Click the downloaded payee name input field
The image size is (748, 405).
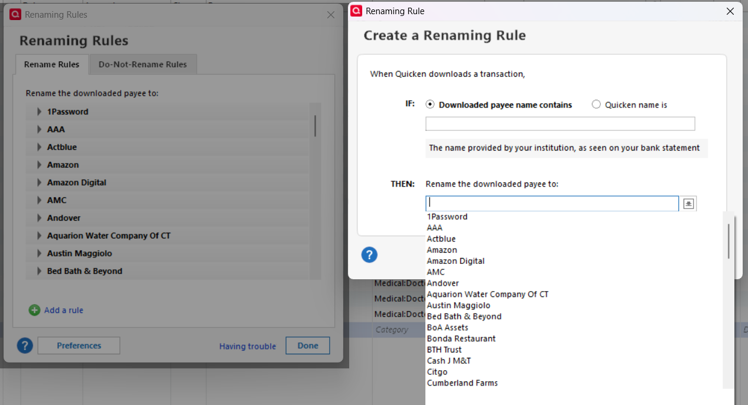(x=560, y=123)
